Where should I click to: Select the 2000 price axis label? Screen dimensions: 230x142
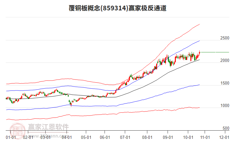point(225,60)
